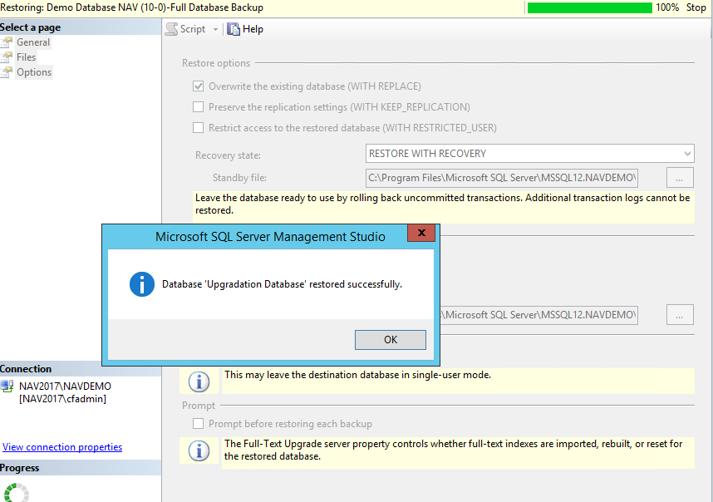The image size is (713, 502).
Task: Click the blue information icon in the dialog
Action: tap(142, 284)
